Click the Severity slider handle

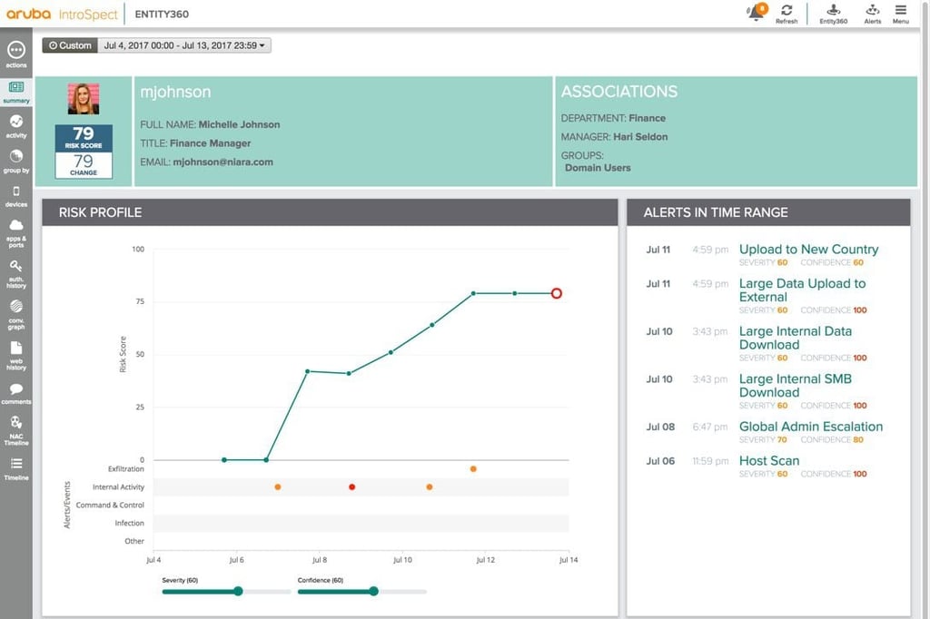pos(238,591)
